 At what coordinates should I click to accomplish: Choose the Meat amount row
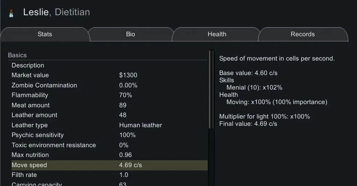109,105
